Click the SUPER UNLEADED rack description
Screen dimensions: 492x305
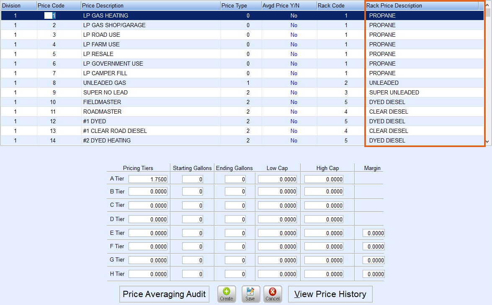tap(394, 92)
